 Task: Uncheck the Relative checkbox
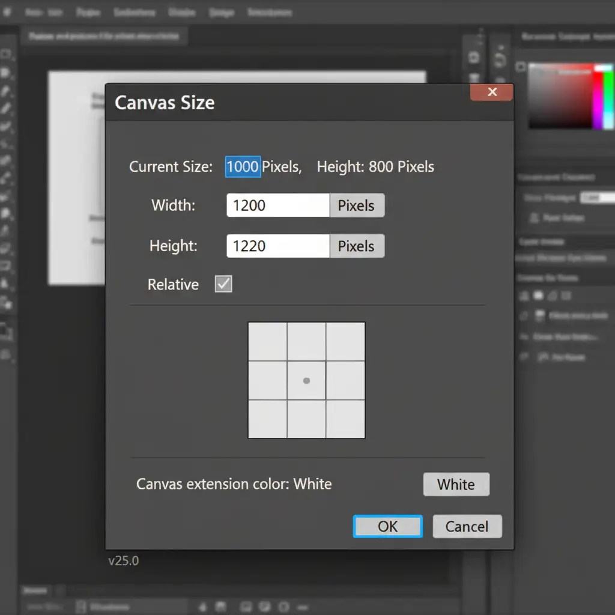click(x=223, y=284)
